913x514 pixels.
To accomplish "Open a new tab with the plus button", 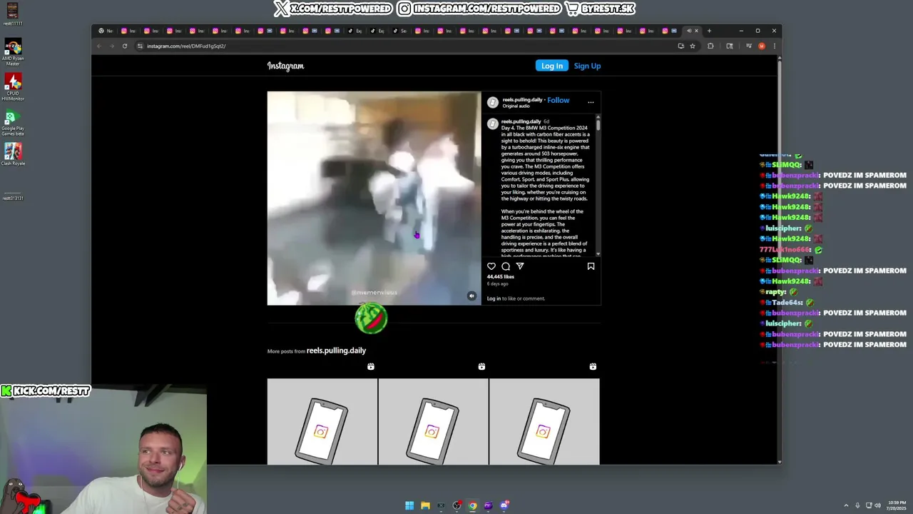I will click(709, 31).
